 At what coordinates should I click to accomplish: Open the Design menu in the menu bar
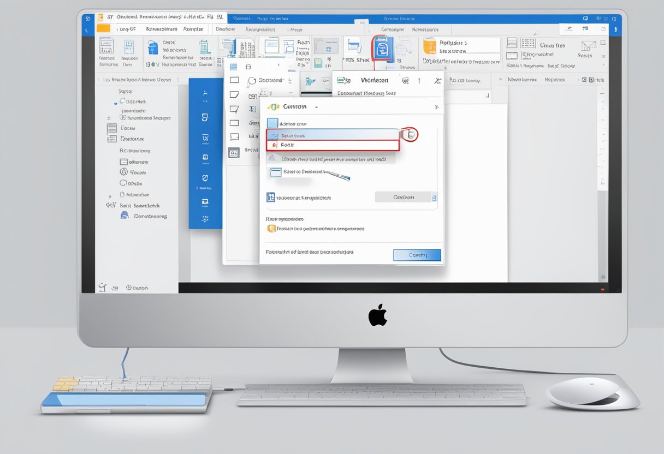(225, 29)
